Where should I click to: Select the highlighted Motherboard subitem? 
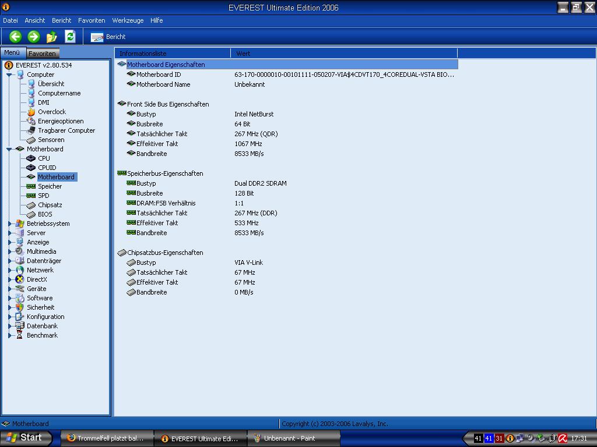pos(57,177)
